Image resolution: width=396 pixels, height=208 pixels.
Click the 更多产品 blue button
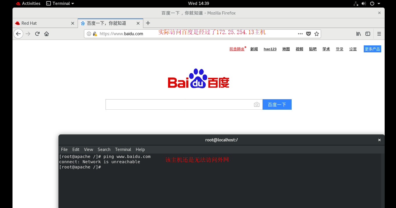(372, 49)
